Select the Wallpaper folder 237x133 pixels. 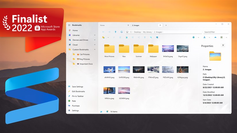tap(153, 50)
